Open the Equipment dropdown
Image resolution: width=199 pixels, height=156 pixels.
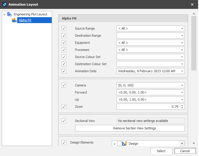pos(182,43)
